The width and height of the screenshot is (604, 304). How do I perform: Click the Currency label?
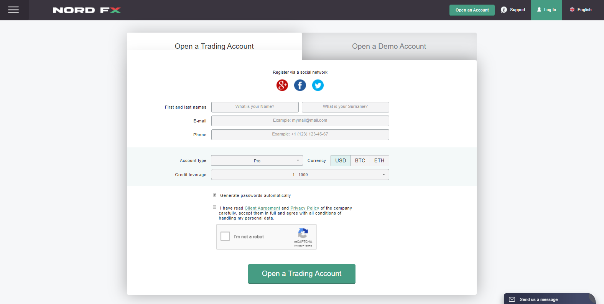click(317, 160)
